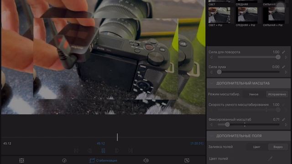The width and height of the screenshot is (292, 164).
Task: Click the 1.00 Сила для поворота value
Action: pyautogui.click(x=276, y=52)
